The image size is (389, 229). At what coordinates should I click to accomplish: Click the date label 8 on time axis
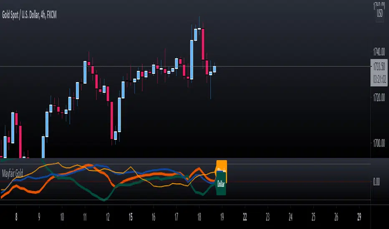click(16, 217)
